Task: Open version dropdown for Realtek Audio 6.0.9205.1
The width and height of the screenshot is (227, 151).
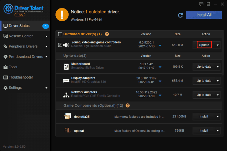Action: click(x=160, y=46)
